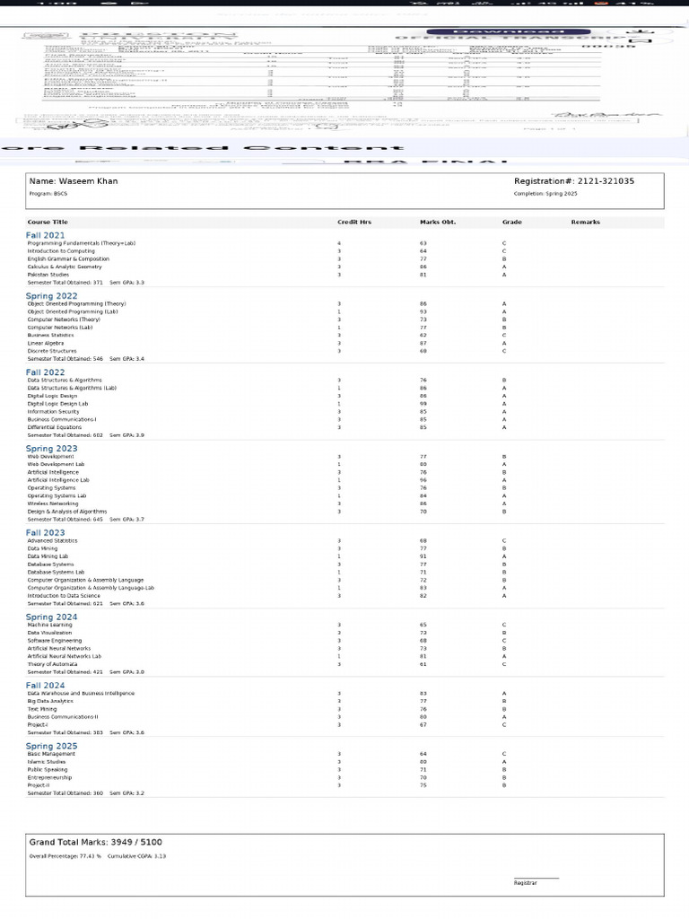Click the 'Wireless Networking' course
This screenshot has height=919, width=689.
(52, 504)
